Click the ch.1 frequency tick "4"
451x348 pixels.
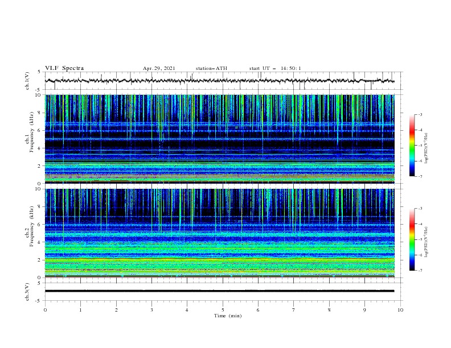click(40, 148)
